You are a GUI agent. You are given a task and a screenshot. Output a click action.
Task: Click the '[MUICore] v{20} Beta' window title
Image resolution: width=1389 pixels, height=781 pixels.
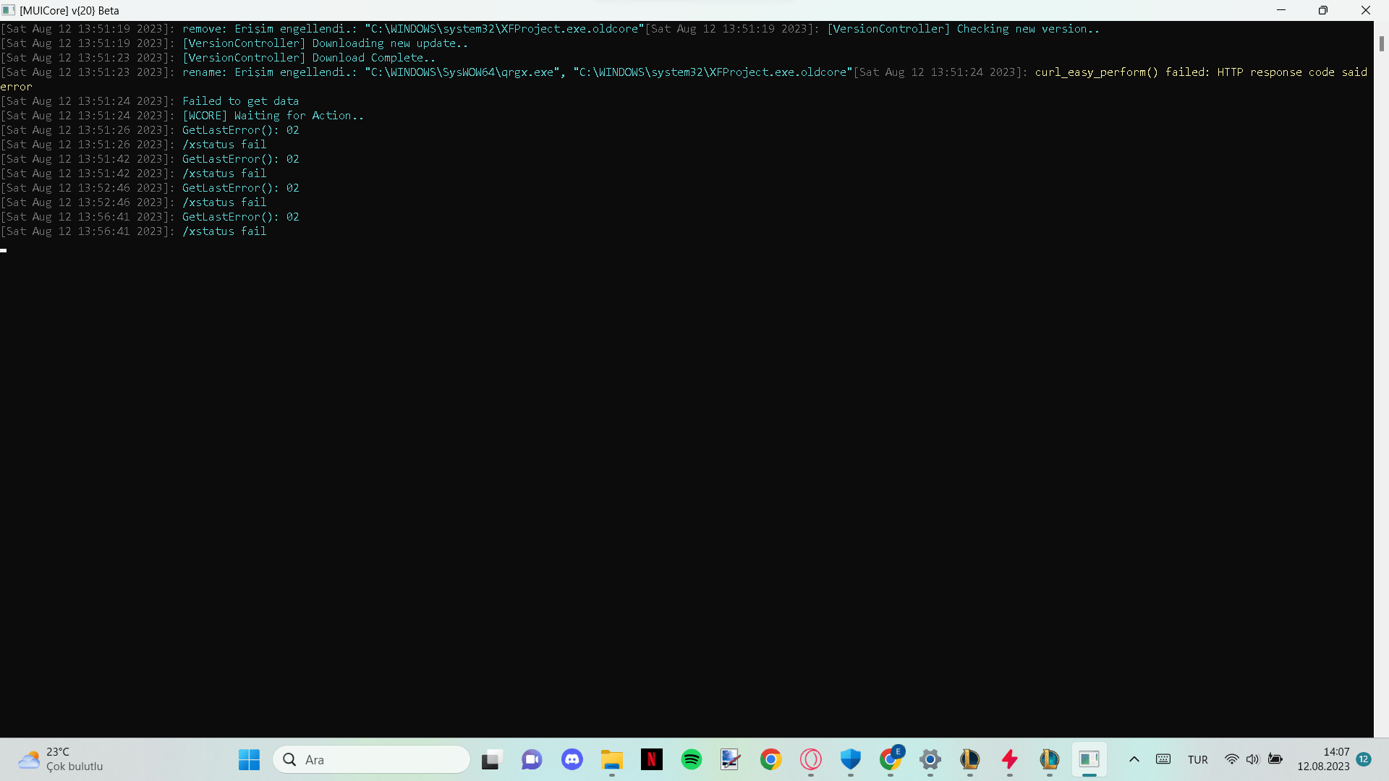(x=69, y=11)
